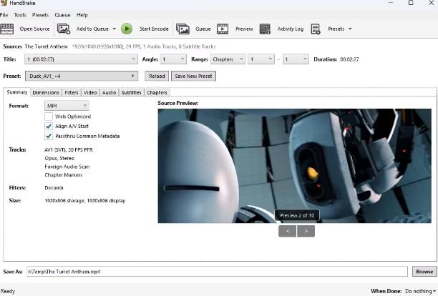Screen dimensions: 438x296
Task: Click the Browse button
Action: (424, 272)
